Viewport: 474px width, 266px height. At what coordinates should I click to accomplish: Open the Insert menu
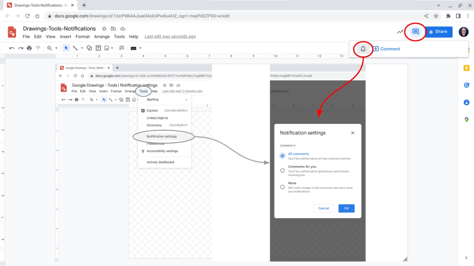(65, 36)
